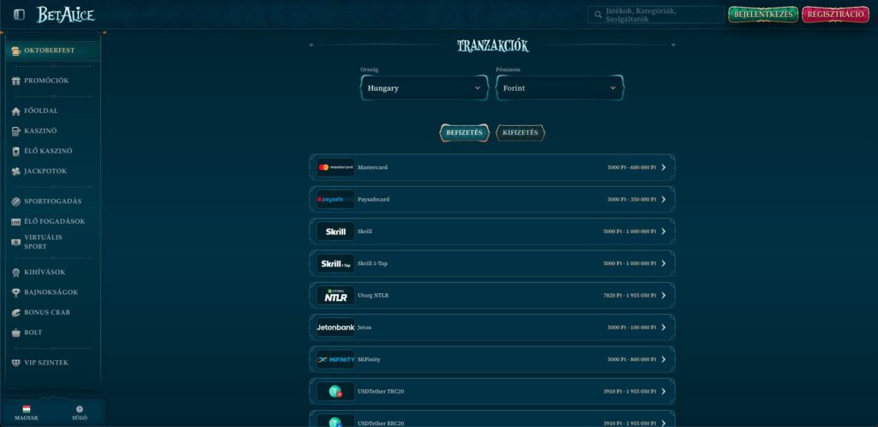The height and width of the screenshot is (427, 878).
Task: Open the Ország country dropdown
Action: coord(424,87)
